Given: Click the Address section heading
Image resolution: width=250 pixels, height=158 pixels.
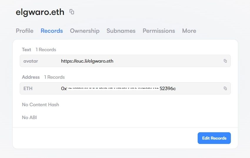Looking at the screenshot, I should (x=31, y=77).
